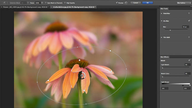Screen dimensions: 192x108
Task: Click the left feather handle on orange petal
Action: pyautogui.click(x=48, y=81)
